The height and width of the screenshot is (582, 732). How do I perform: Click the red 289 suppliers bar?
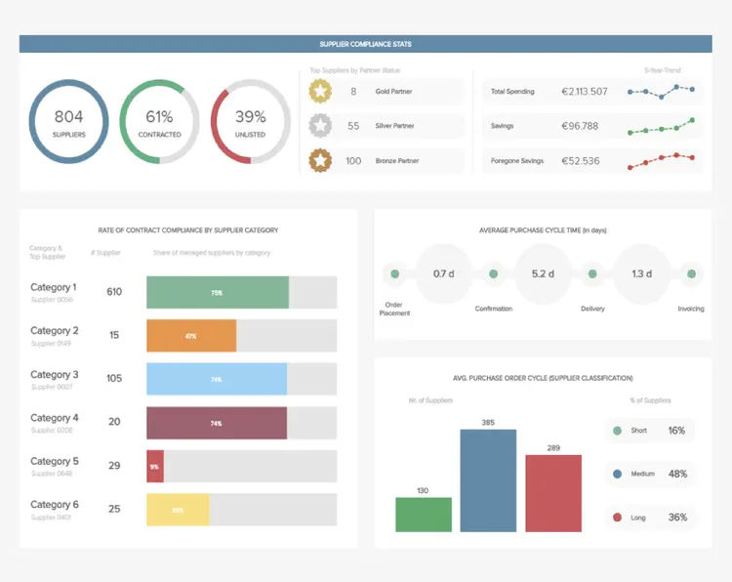[x=553, y=493]
